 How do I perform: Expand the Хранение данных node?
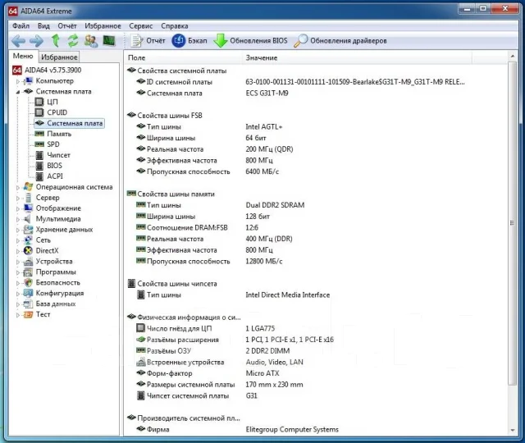pos(18,230)
